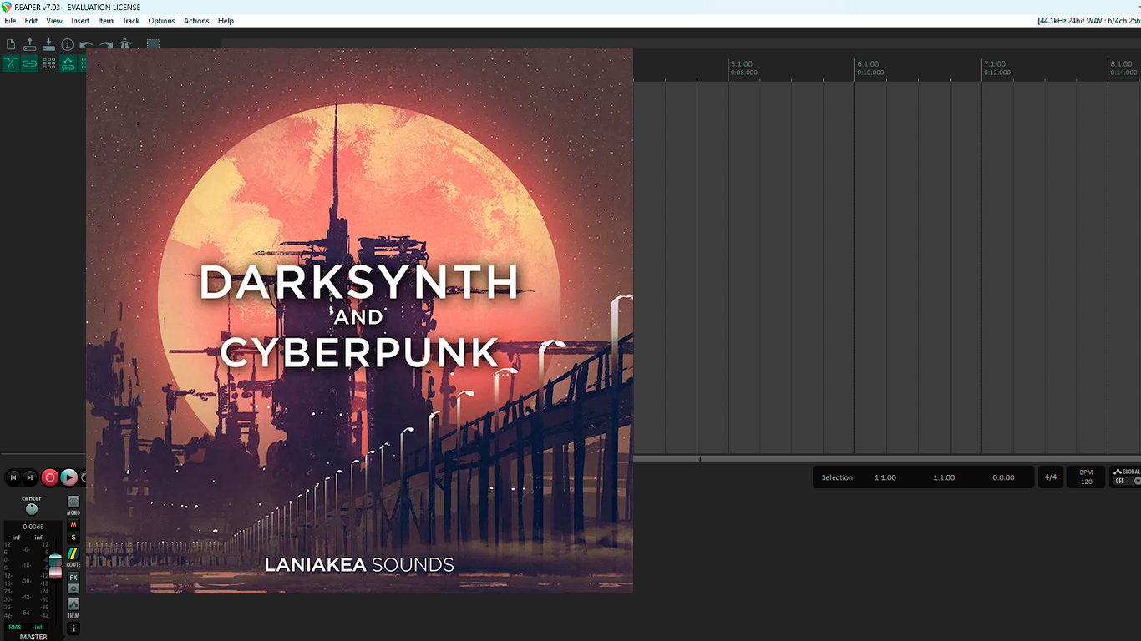This screenshot has height=641, width=1141.
Task: Click master volume fader handle
Action: click(x=55, y=565)
